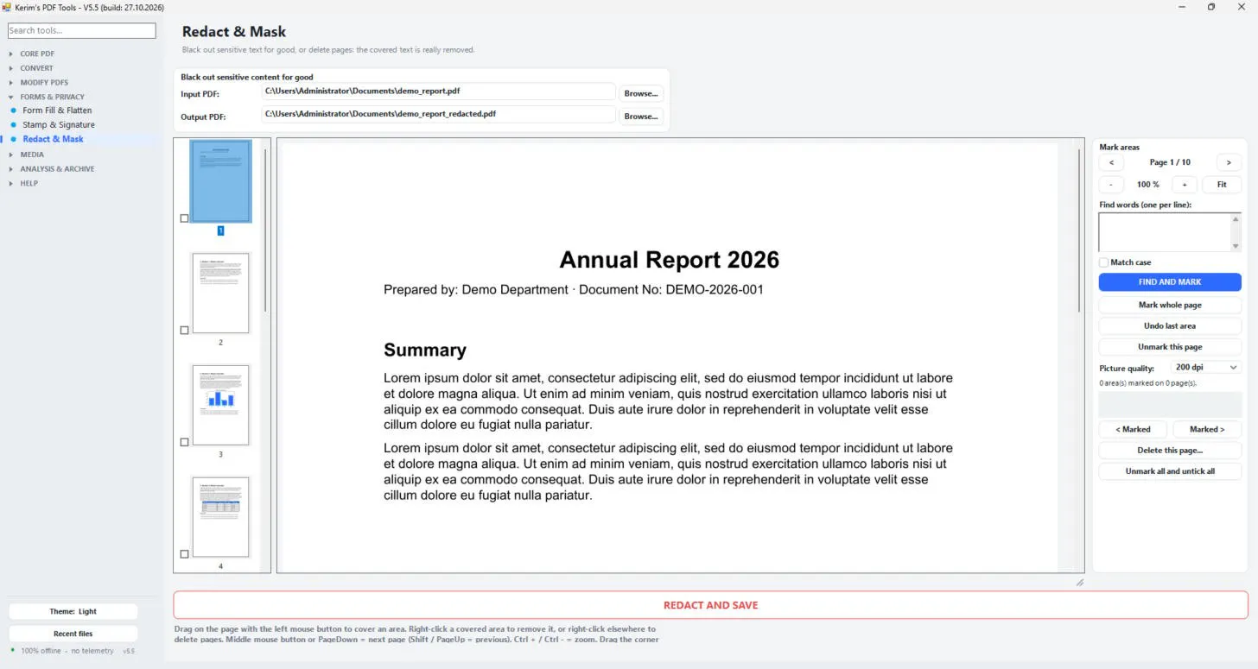Click REDACT AND SAVE
Viewport: 1258px width, 669px height.
[x=710, y=605]
